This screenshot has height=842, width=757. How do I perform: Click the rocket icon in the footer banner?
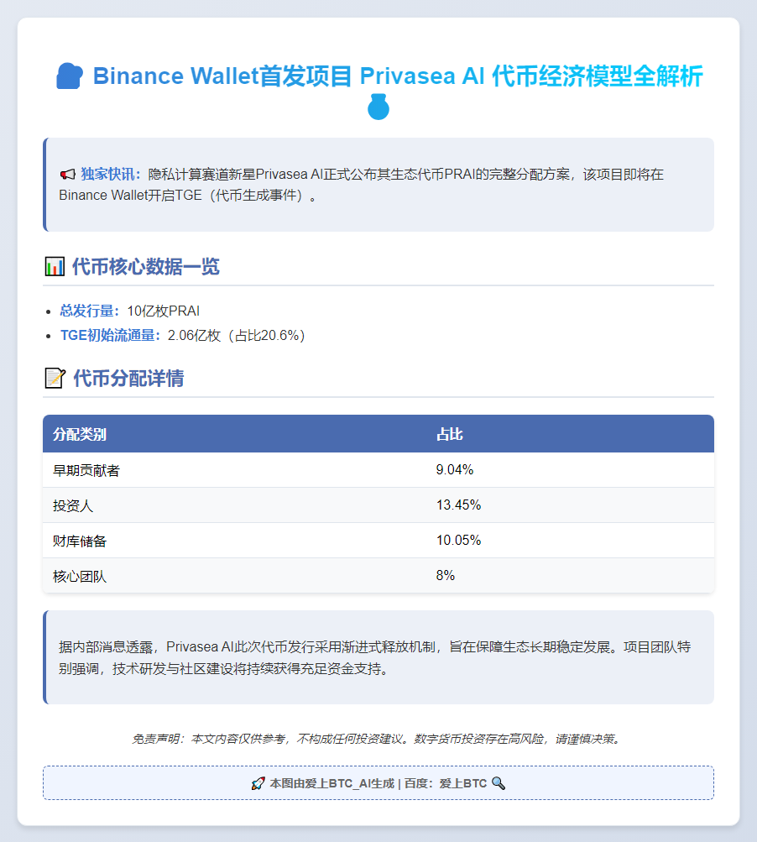tap(258, 783)
